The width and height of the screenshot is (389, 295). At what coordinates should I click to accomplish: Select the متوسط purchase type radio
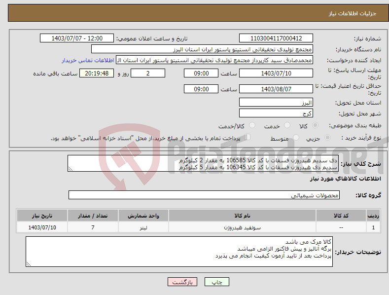click(296, 138)
